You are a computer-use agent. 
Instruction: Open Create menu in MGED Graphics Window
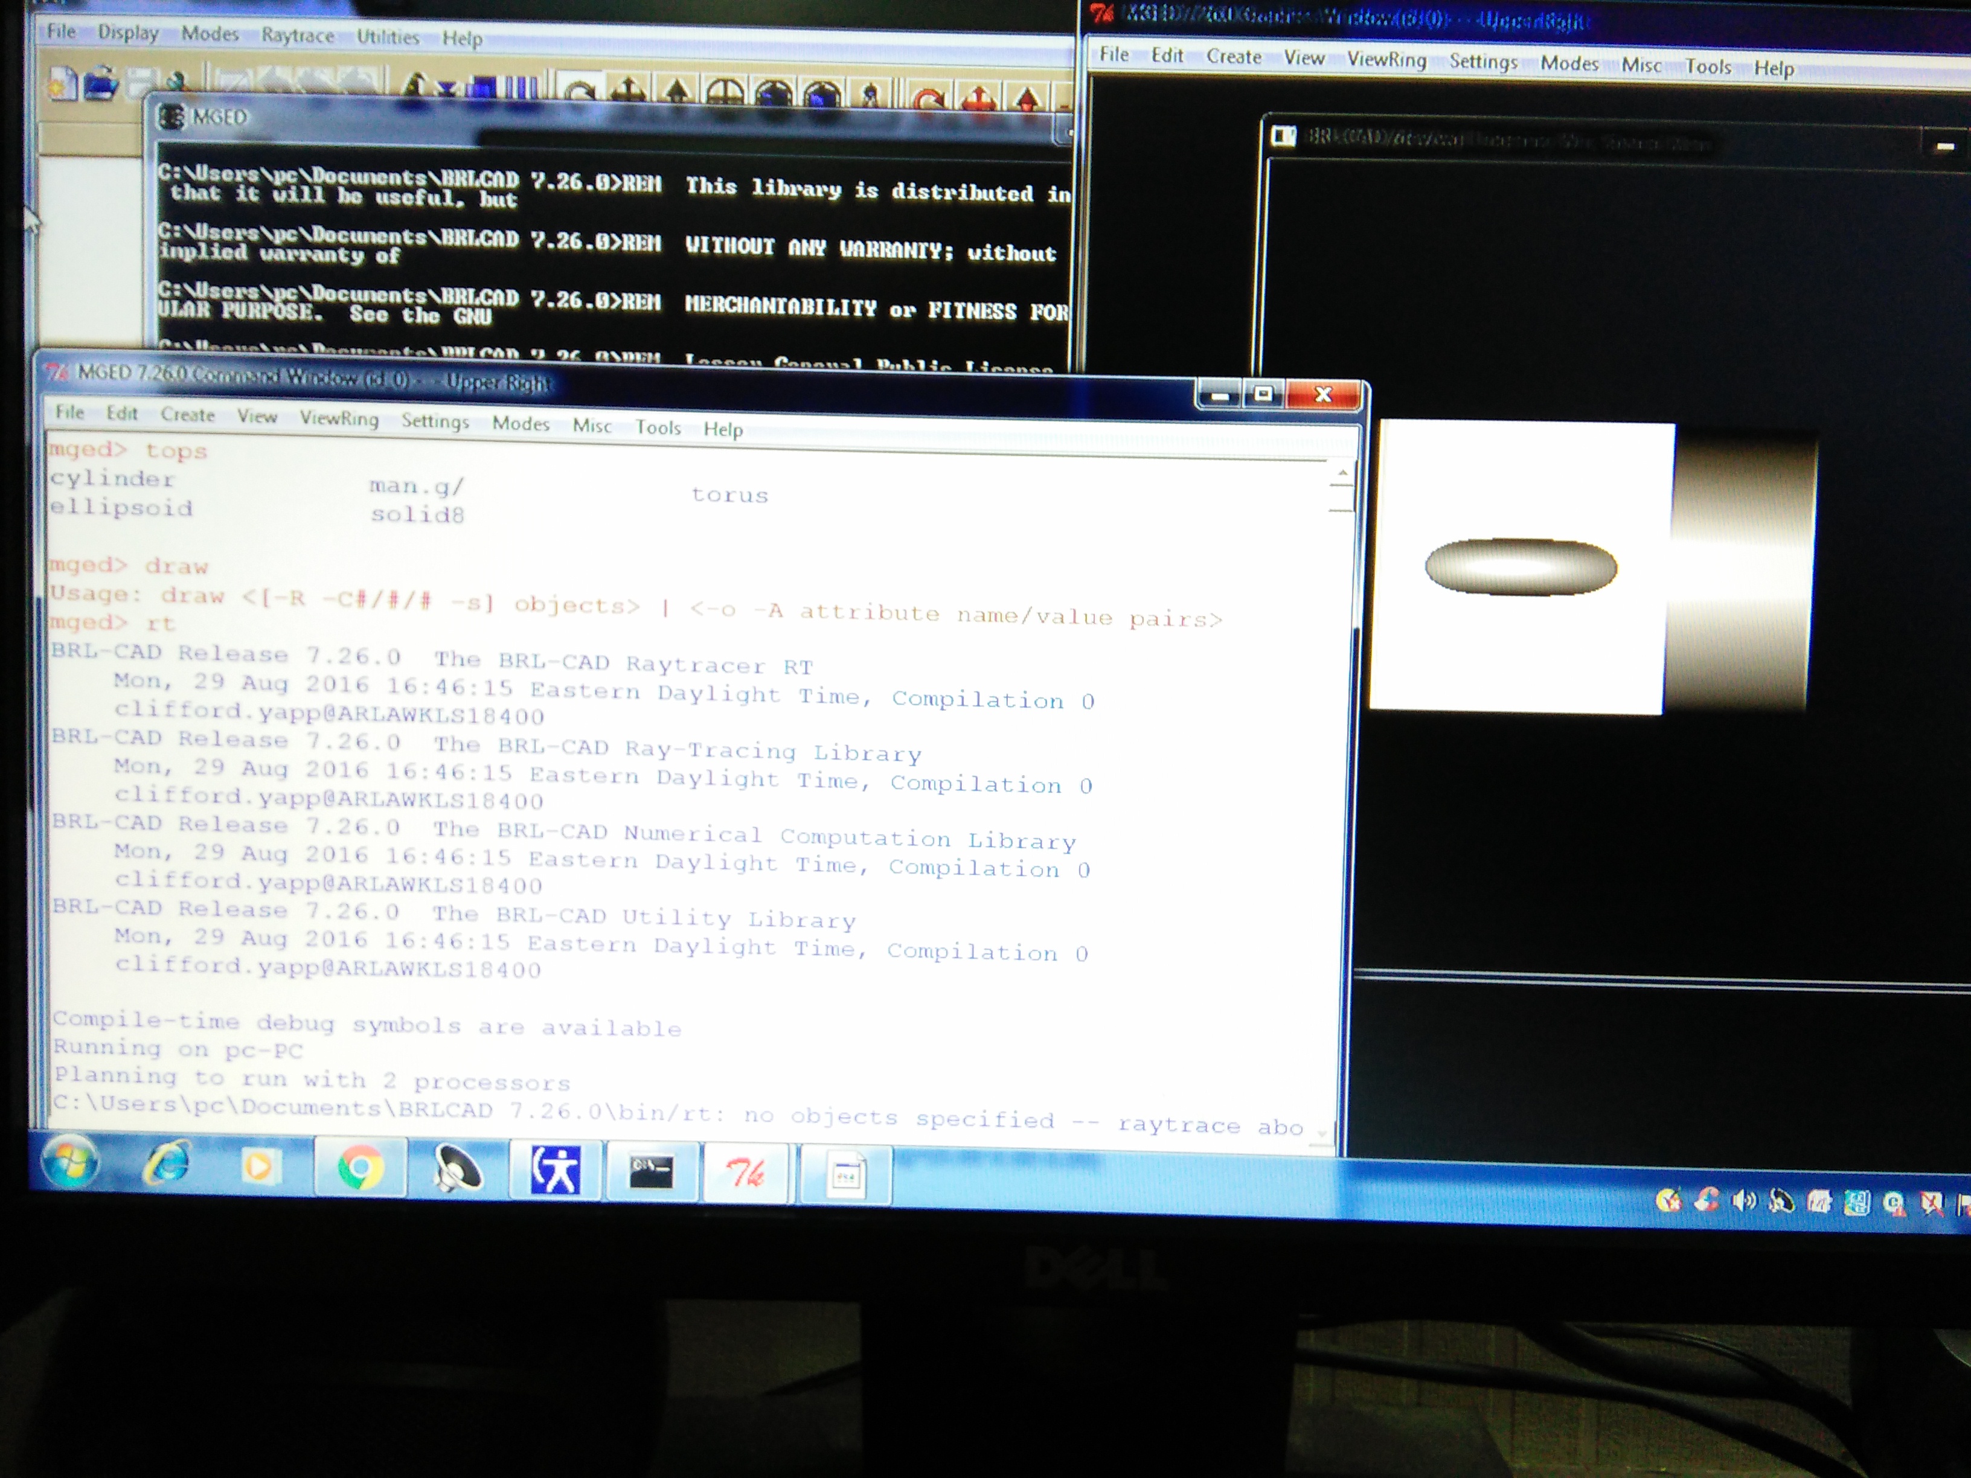tap(1234, 56)
